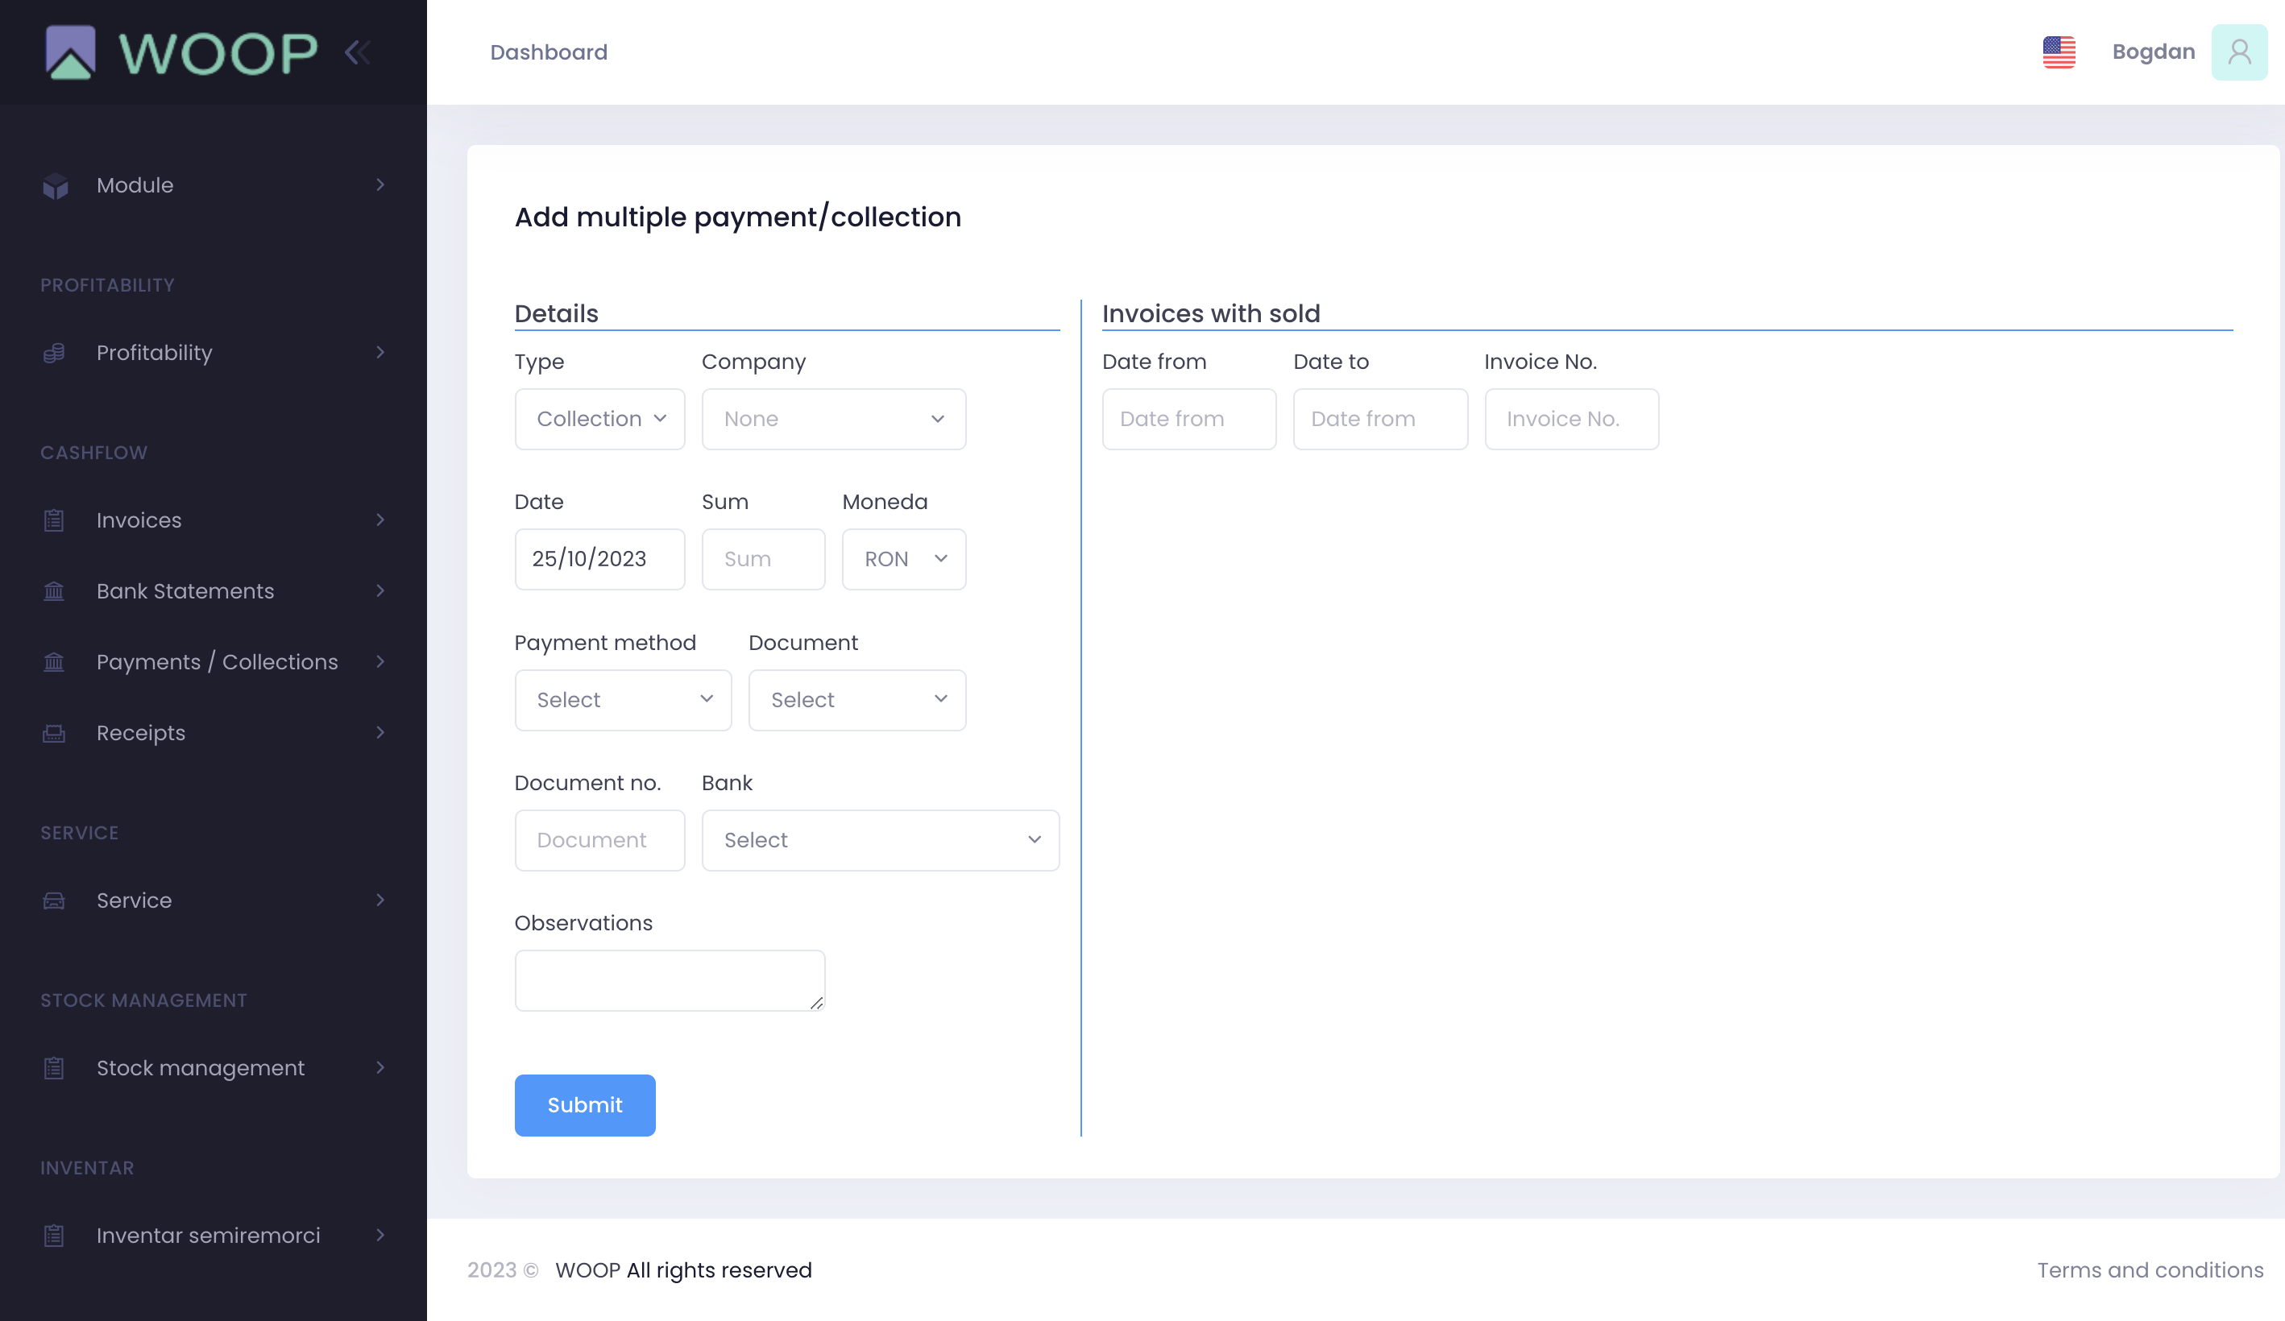2285x1321 pixels.
Task: Open the Bank Select dropdown
Action: coord(881,840)
